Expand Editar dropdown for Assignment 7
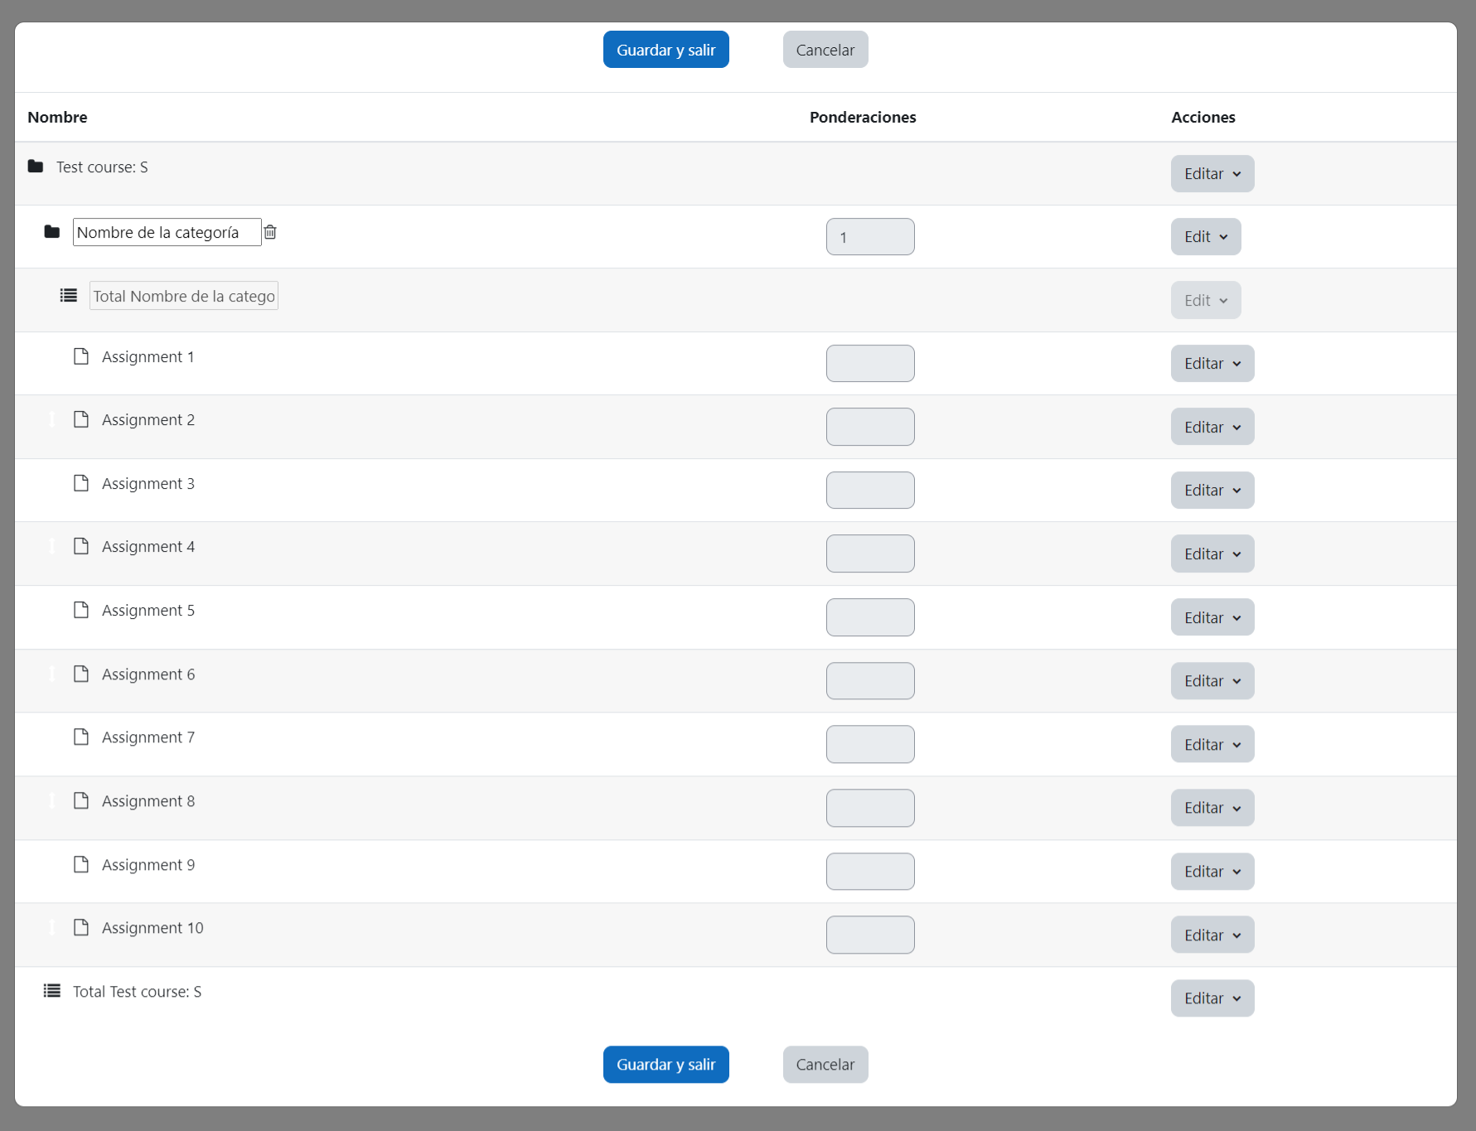 click(x=1212, y=744)
